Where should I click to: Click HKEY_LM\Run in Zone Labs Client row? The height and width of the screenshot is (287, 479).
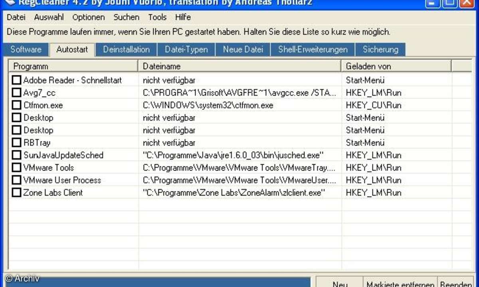[374, 193]
